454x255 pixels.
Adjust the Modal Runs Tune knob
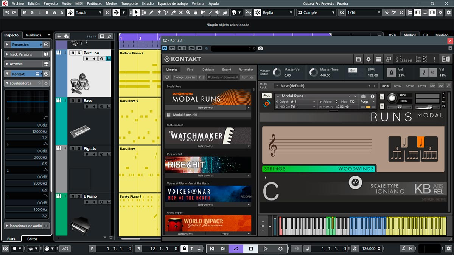[x=393, y=98]
